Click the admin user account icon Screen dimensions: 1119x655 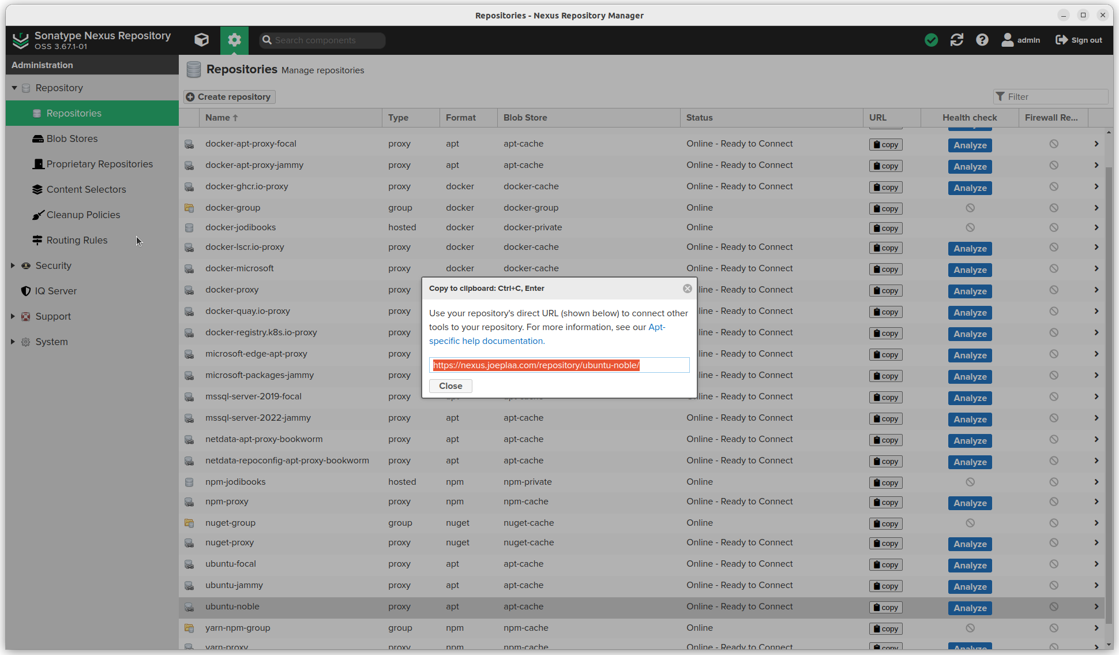pyautogui.click(x=1021, y=40)
